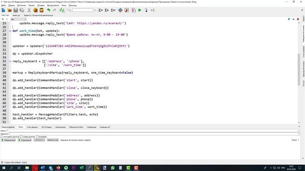Open a file using folder icon
The image size is (305, 171).
point(10,10)
